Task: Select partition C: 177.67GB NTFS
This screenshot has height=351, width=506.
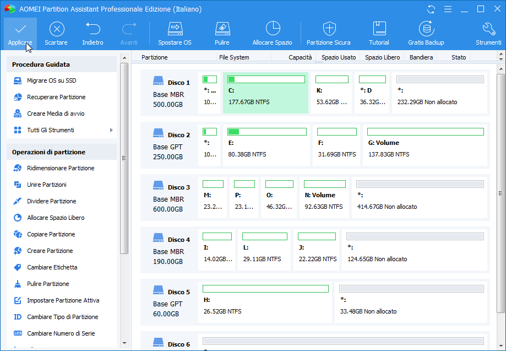Action: 265,93
